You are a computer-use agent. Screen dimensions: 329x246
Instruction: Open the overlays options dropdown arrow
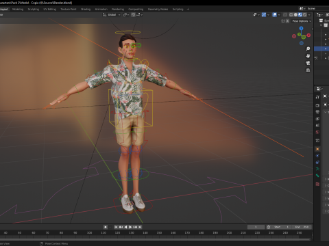[x=279, y=15]
